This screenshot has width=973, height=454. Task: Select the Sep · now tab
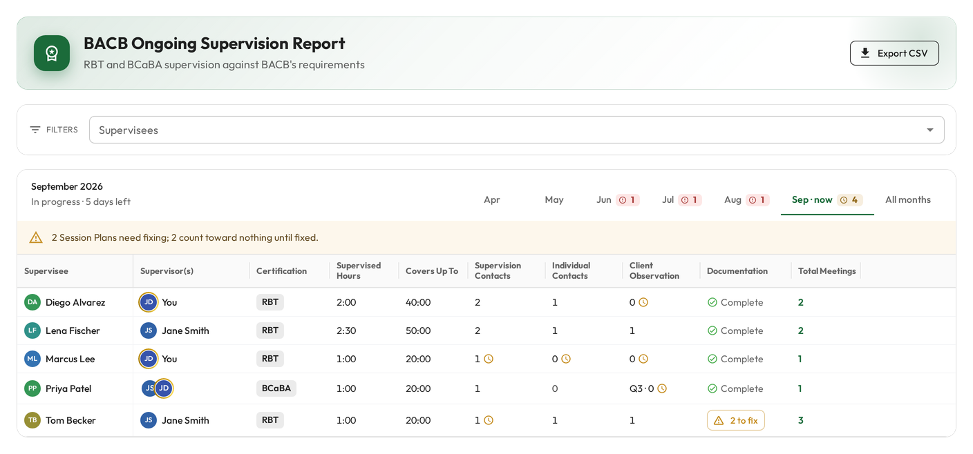[827, 199]
